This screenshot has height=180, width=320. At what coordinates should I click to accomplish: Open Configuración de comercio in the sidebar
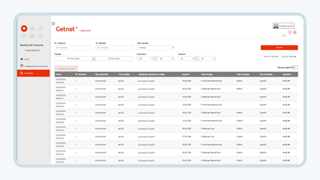coord(36,66)
